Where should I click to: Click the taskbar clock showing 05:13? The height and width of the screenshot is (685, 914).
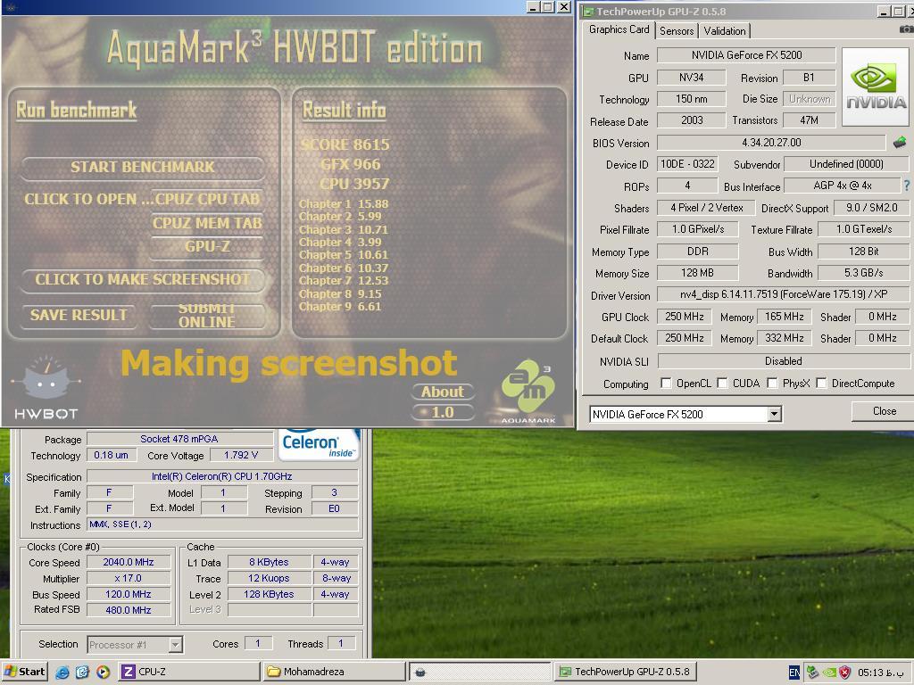point(881,673)
